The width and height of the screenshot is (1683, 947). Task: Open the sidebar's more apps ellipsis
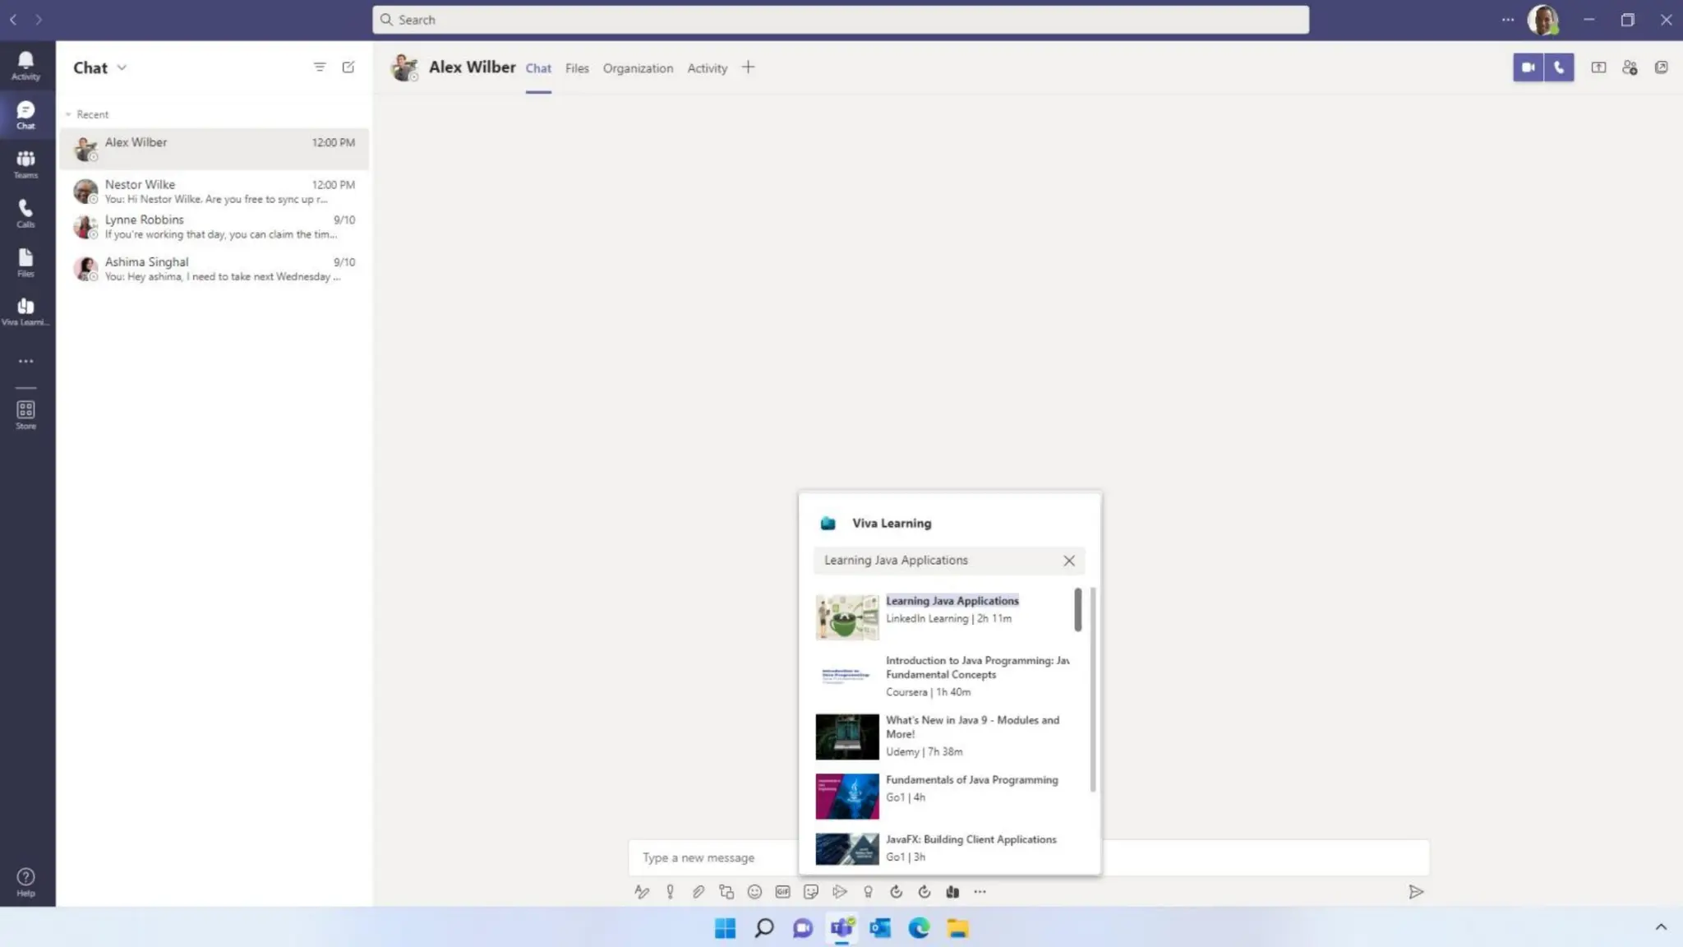point(25,361)
